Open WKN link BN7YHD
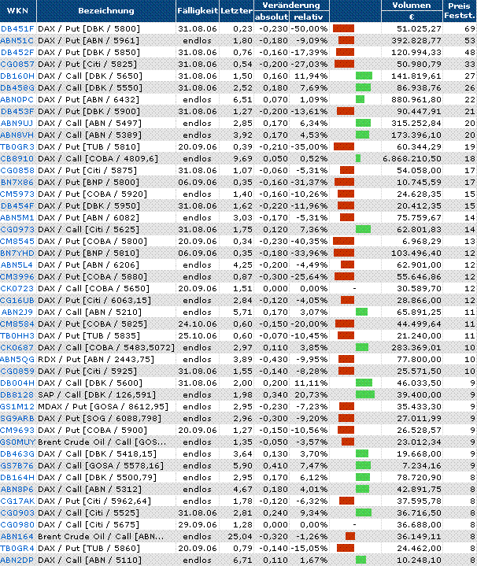Viewport: 477px width, 566px height. [x=17, y=253]
